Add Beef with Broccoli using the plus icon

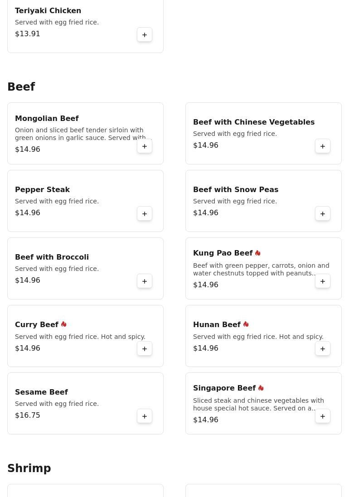(x=145, y=281)
